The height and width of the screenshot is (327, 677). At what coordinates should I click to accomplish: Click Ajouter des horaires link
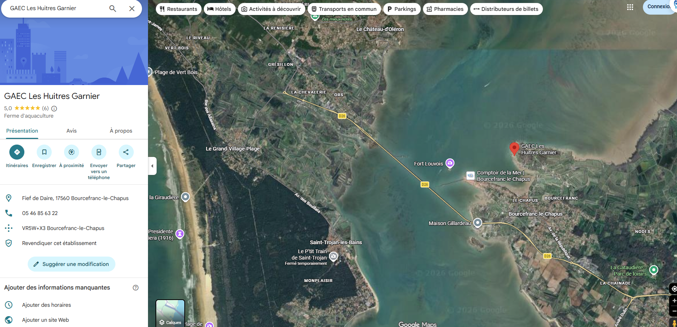coord(46,305)
